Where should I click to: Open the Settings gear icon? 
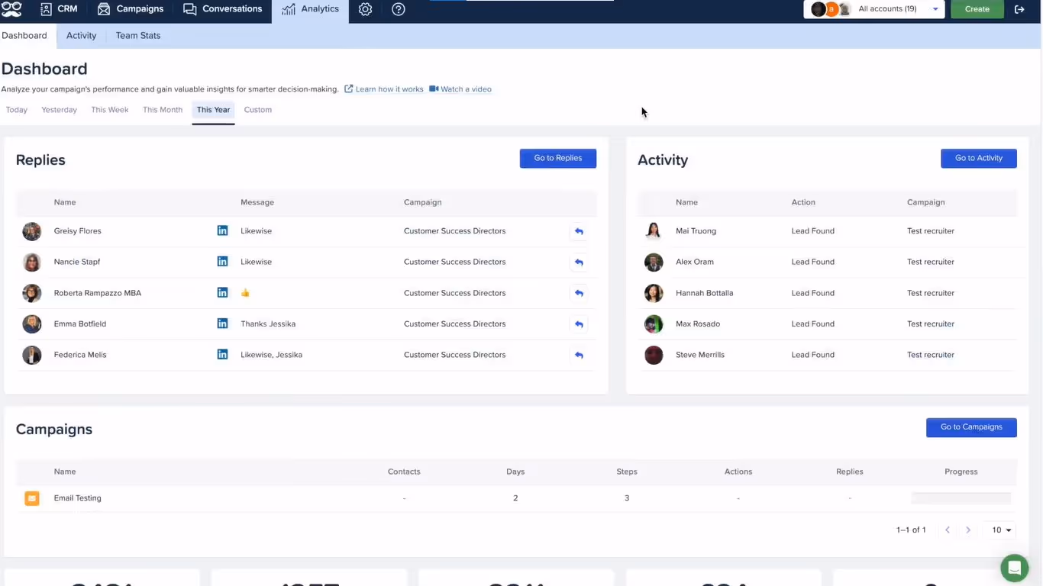[x=365, y=9]
